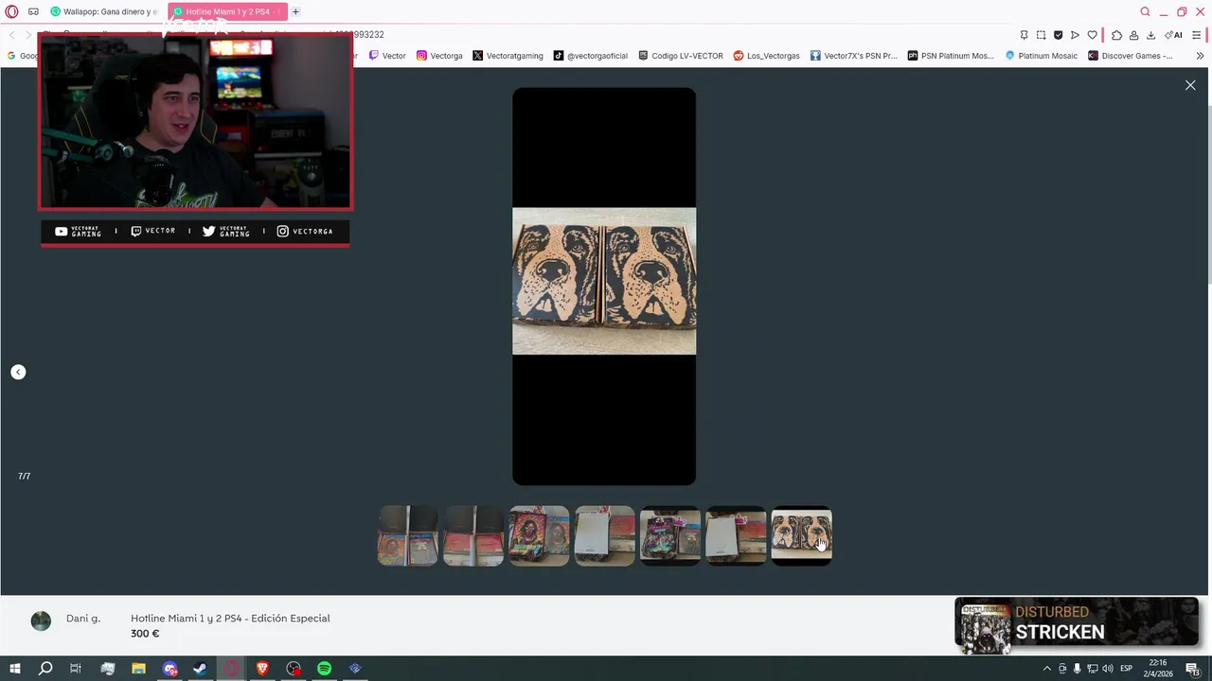Select the seventh dog-box thumbnail
Viewport: 1212px width, 681px height.
click(802, 535)
